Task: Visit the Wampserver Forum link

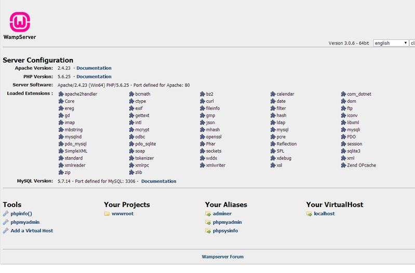Action: [223, 256]
